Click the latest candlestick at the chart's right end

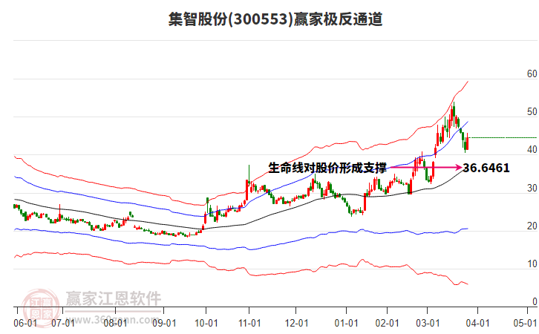tap(466, 143)
